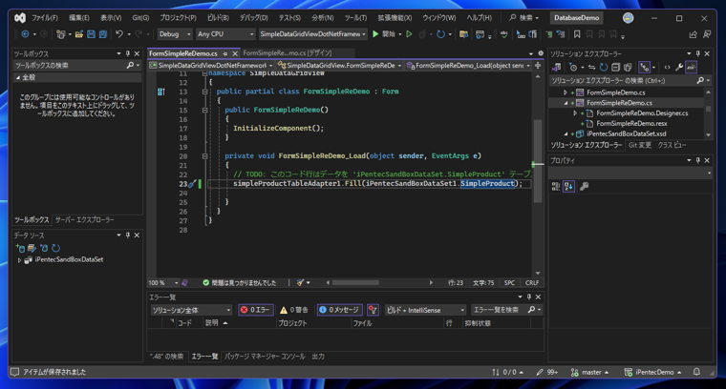Viewport: 726px width, 389px height.
Task: Expand the iPentecSandBoxDataSet node in data sources
Action: click(19, 260)
